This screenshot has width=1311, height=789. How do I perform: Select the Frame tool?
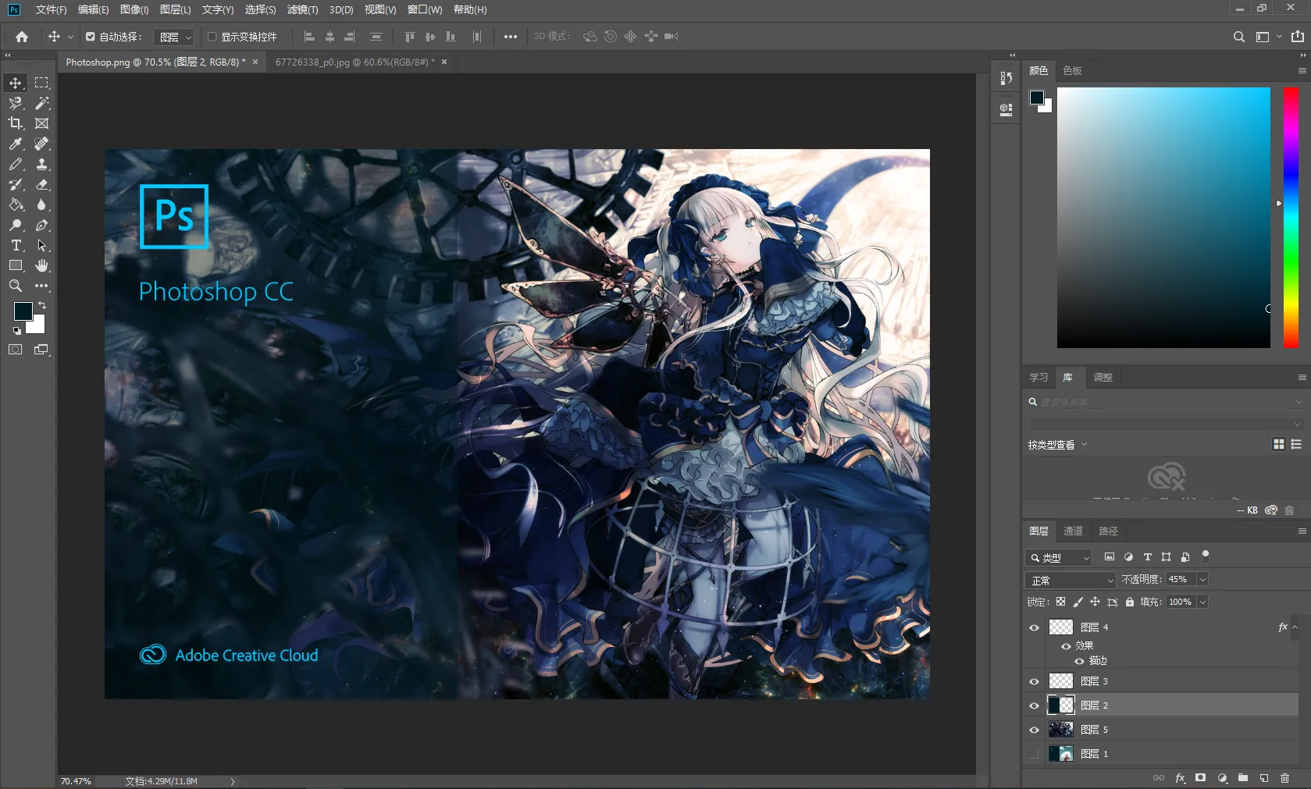coord(42,123)
